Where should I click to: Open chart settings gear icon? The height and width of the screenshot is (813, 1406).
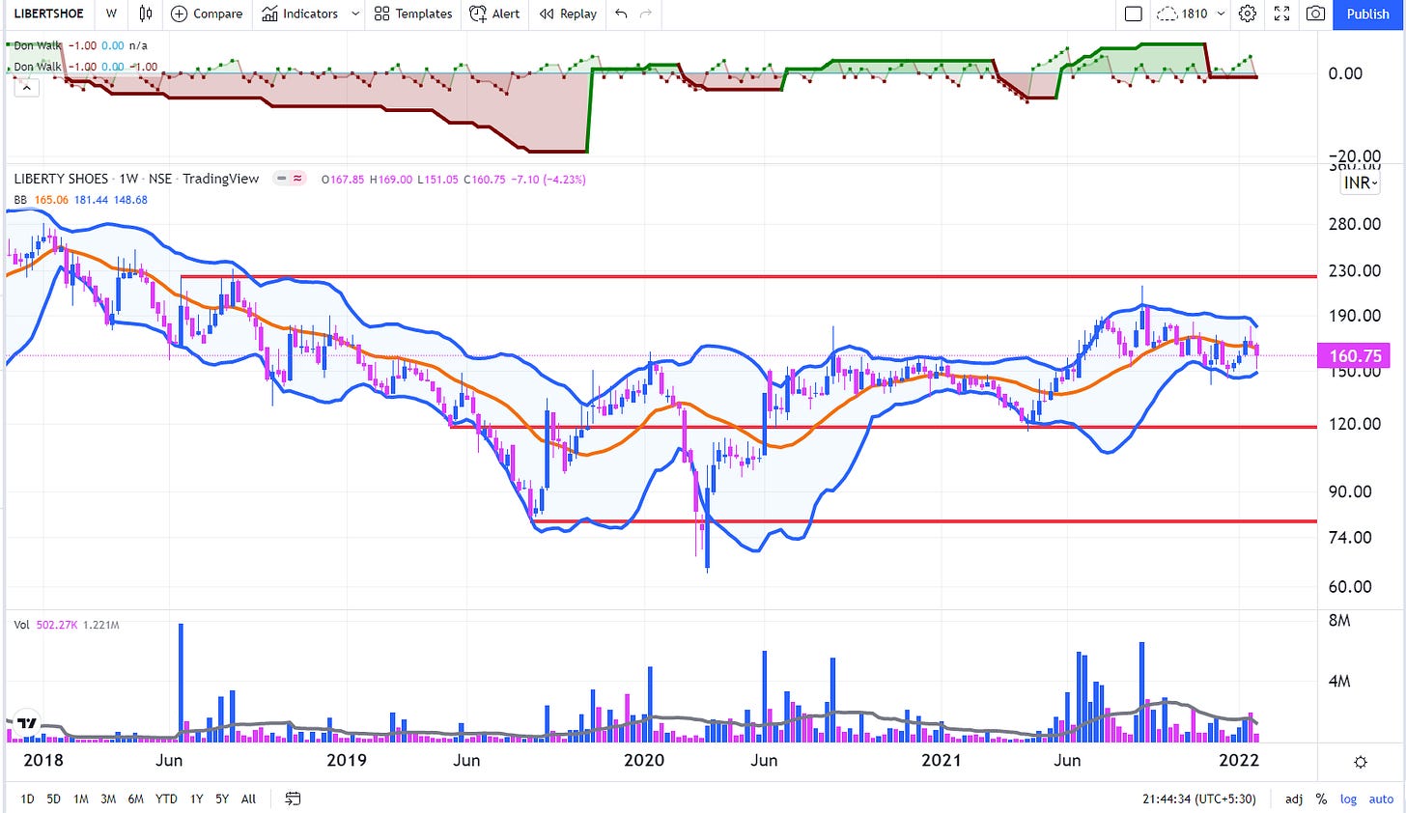coord(1248,14)
